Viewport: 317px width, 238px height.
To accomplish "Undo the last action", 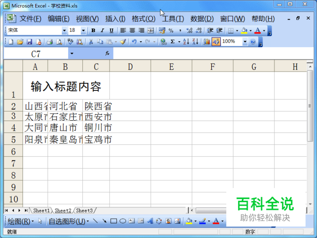I will pyautogui.click(x=134, y=42).
